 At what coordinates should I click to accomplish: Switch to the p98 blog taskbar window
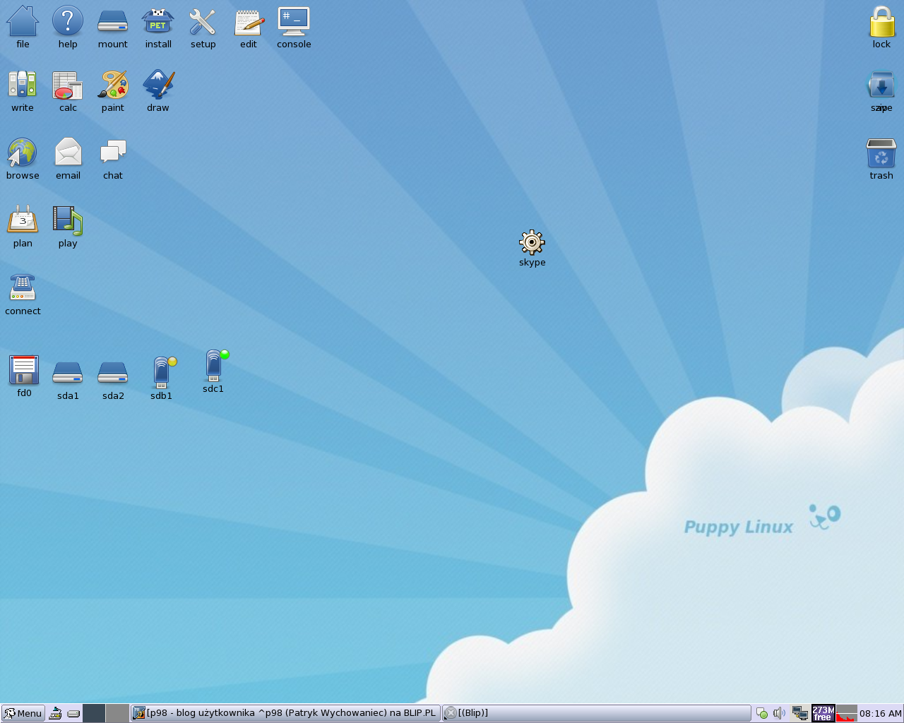285,713
